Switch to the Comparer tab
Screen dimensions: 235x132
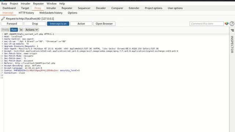click(x=117, y=8)
